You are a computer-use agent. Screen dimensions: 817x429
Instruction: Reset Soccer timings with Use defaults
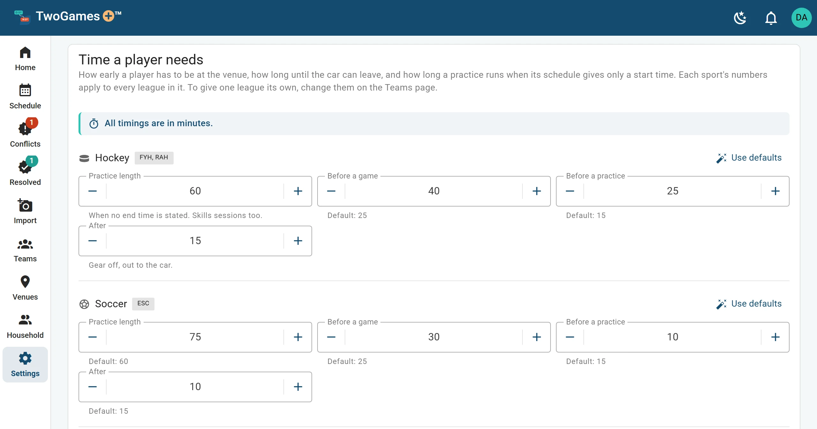[x=749, y=304]
